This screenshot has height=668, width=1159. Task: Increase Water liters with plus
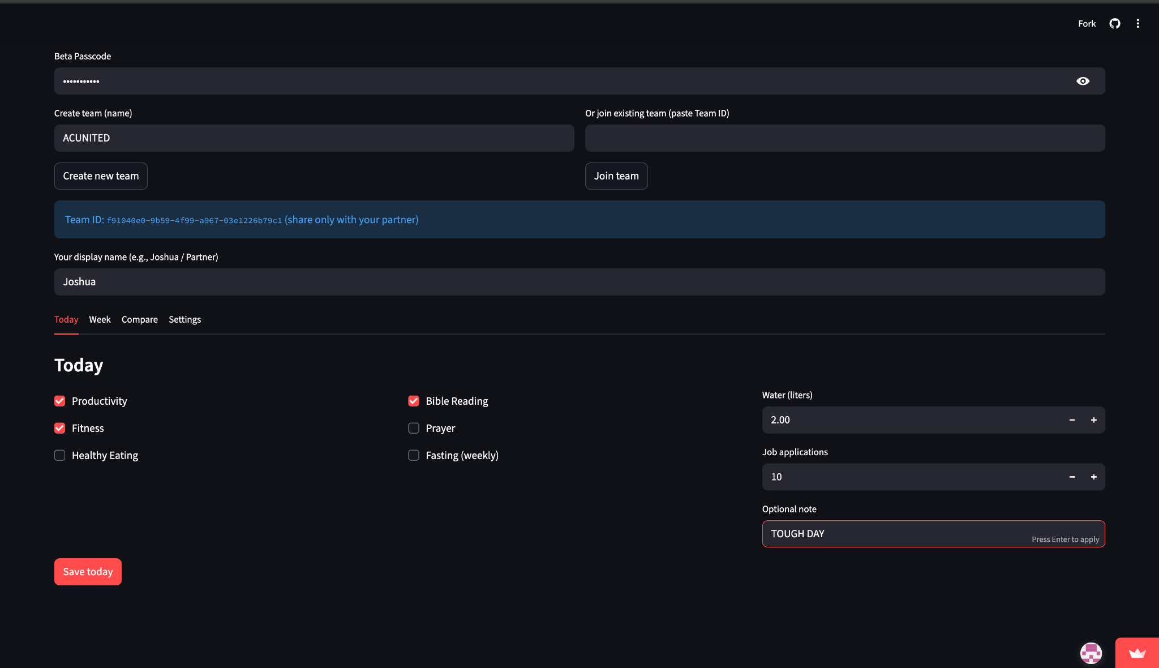tap(1093, 420)
